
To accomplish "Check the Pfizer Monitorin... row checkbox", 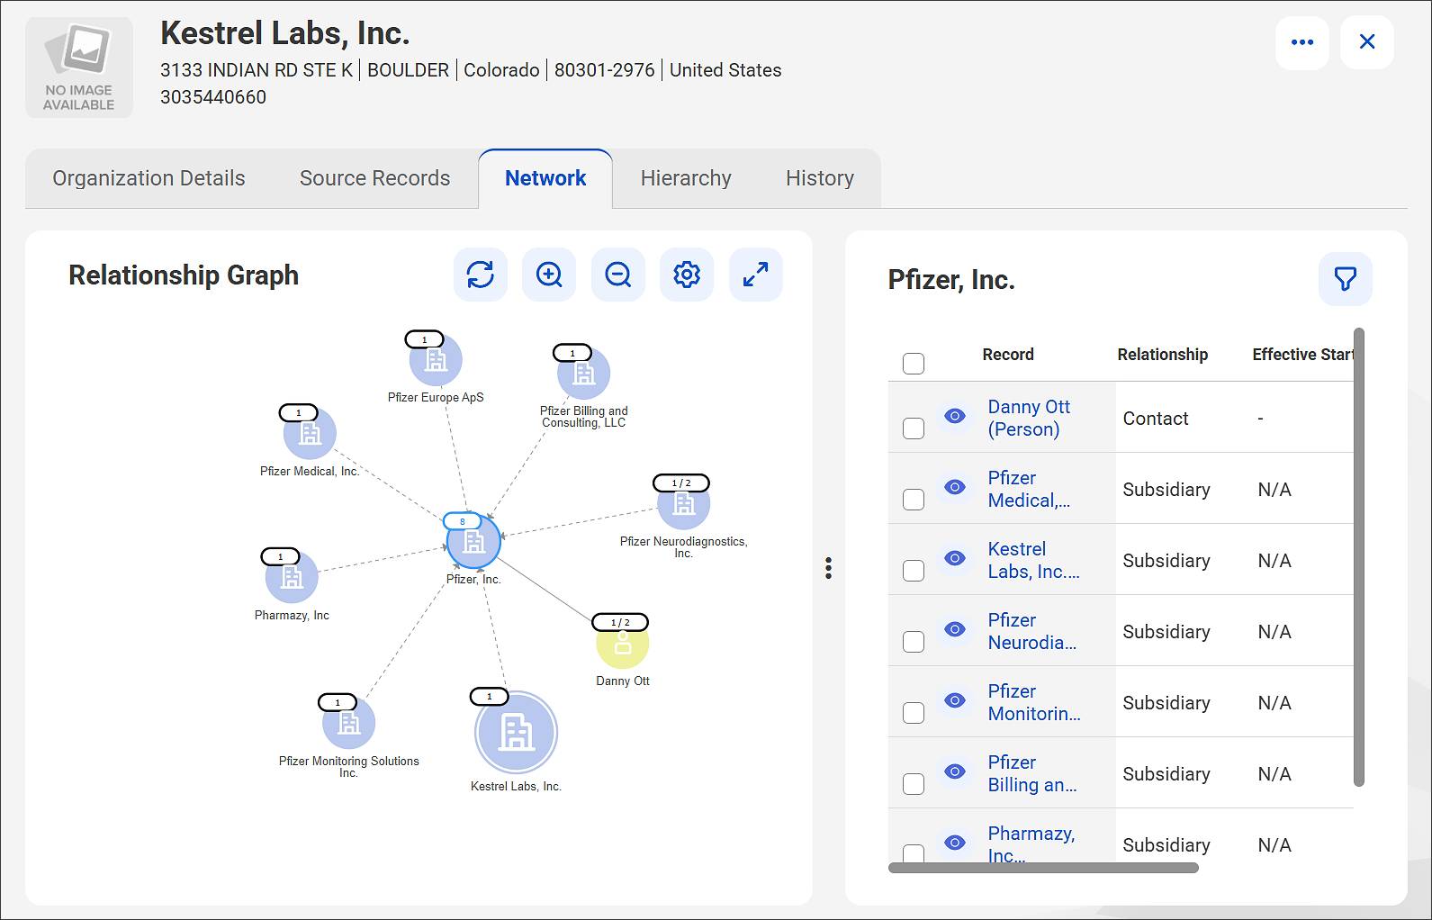I will pyautogui.click(x=914, y=713).
